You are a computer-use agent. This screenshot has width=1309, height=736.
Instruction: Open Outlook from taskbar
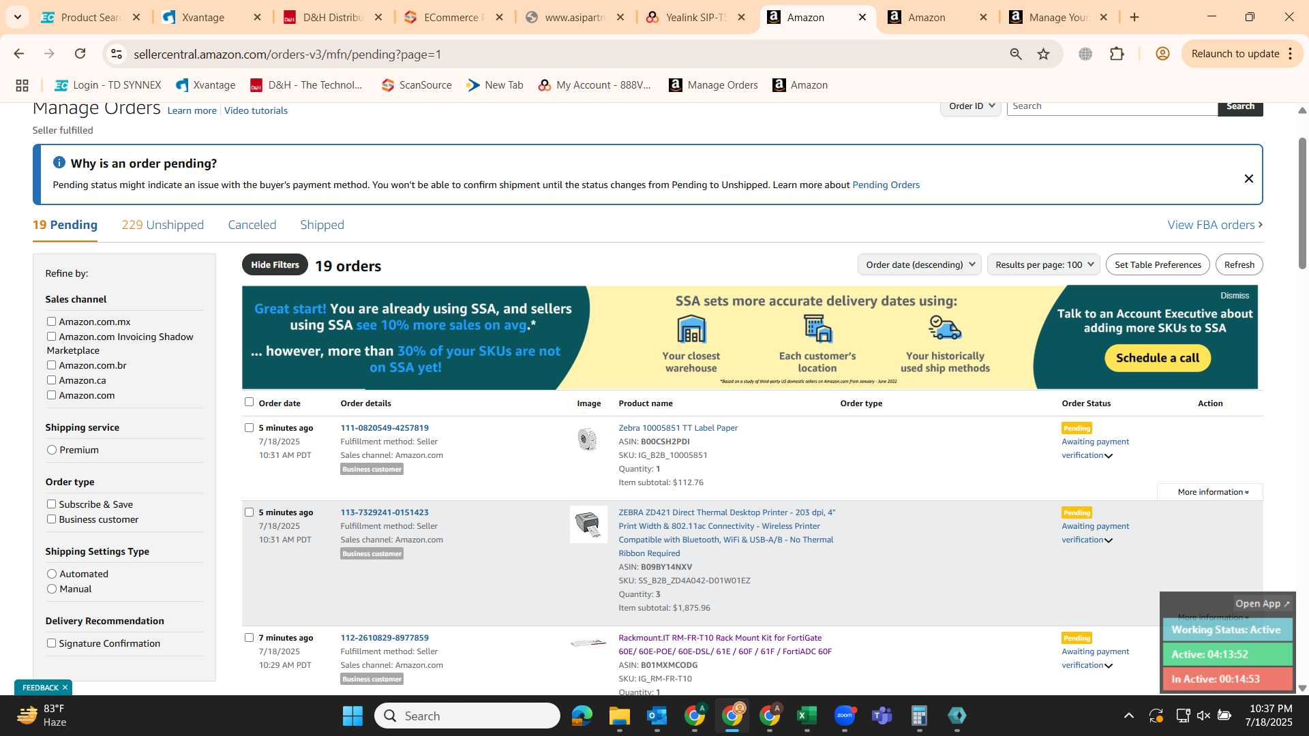point(657,716)
